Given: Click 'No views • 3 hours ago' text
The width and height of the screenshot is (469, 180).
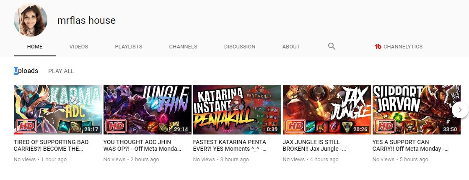Looking at the screenshot, I should tap(221, 160).
